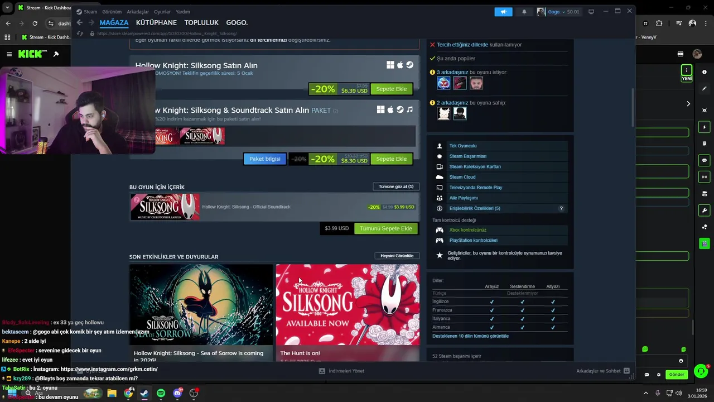Open first friend avatar wanting this game

click(443, 83)
